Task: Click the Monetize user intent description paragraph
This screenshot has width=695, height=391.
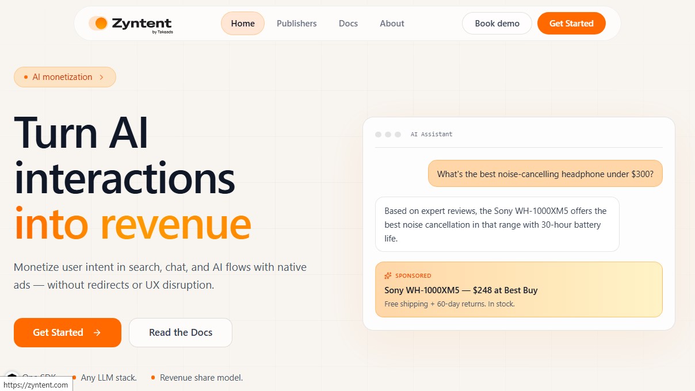Action: pyautogui.click(x=160, y=276)
